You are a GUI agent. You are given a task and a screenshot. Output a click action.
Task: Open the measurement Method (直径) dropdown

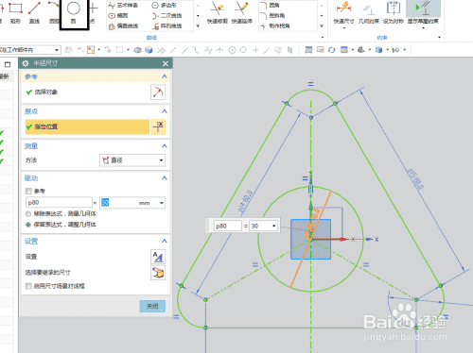pos(132,160)
